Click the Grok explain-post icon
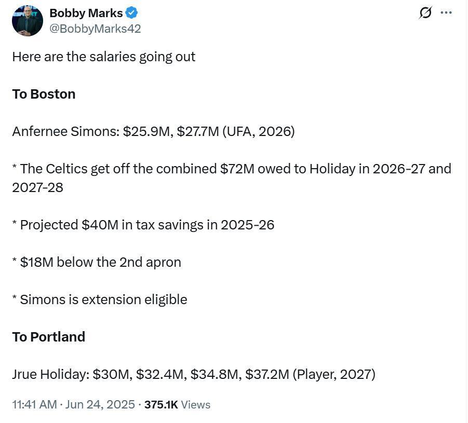 [425, 13]
